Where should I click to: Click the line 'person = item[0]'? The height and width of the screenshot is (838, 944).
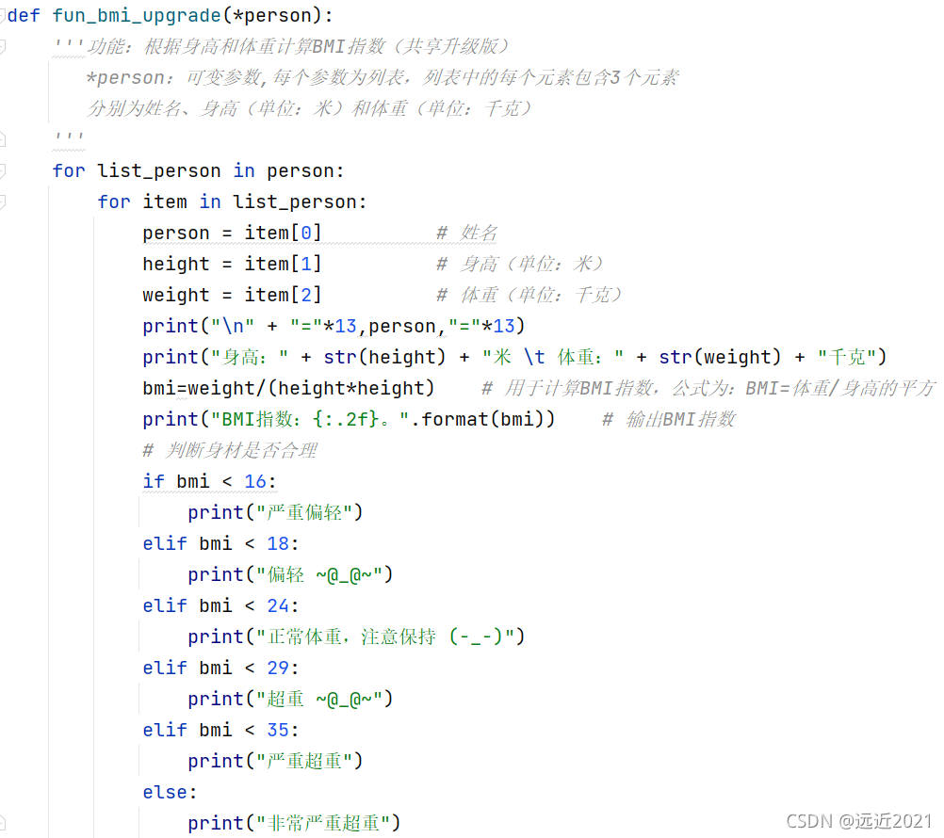[x=232, y=233]
